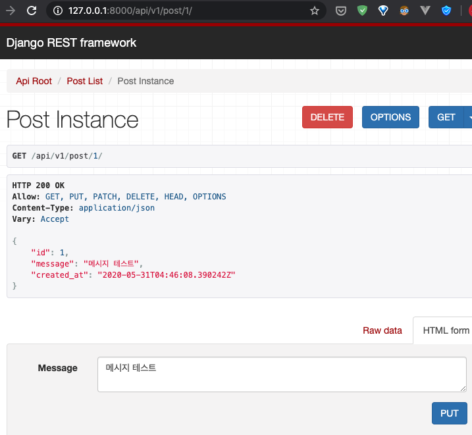The width and height of the screenshot is (472, 435).
Task: Click the "id" JSON key
Action: coord(40,253)
